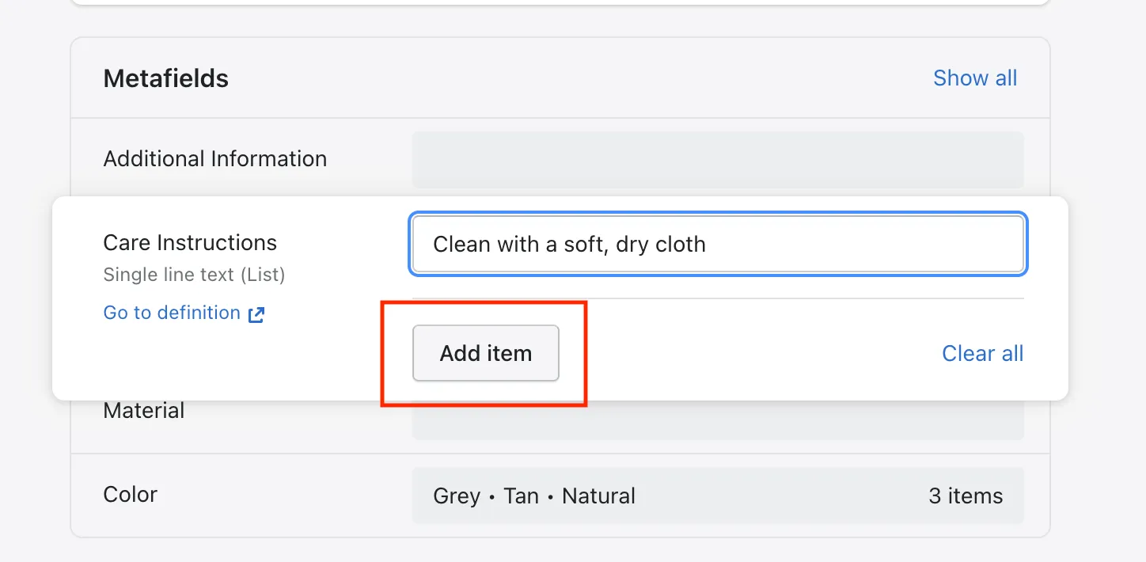The image size is (1146, 562).
Task: Click the Metafields section heading
Action: click(165, 78)
